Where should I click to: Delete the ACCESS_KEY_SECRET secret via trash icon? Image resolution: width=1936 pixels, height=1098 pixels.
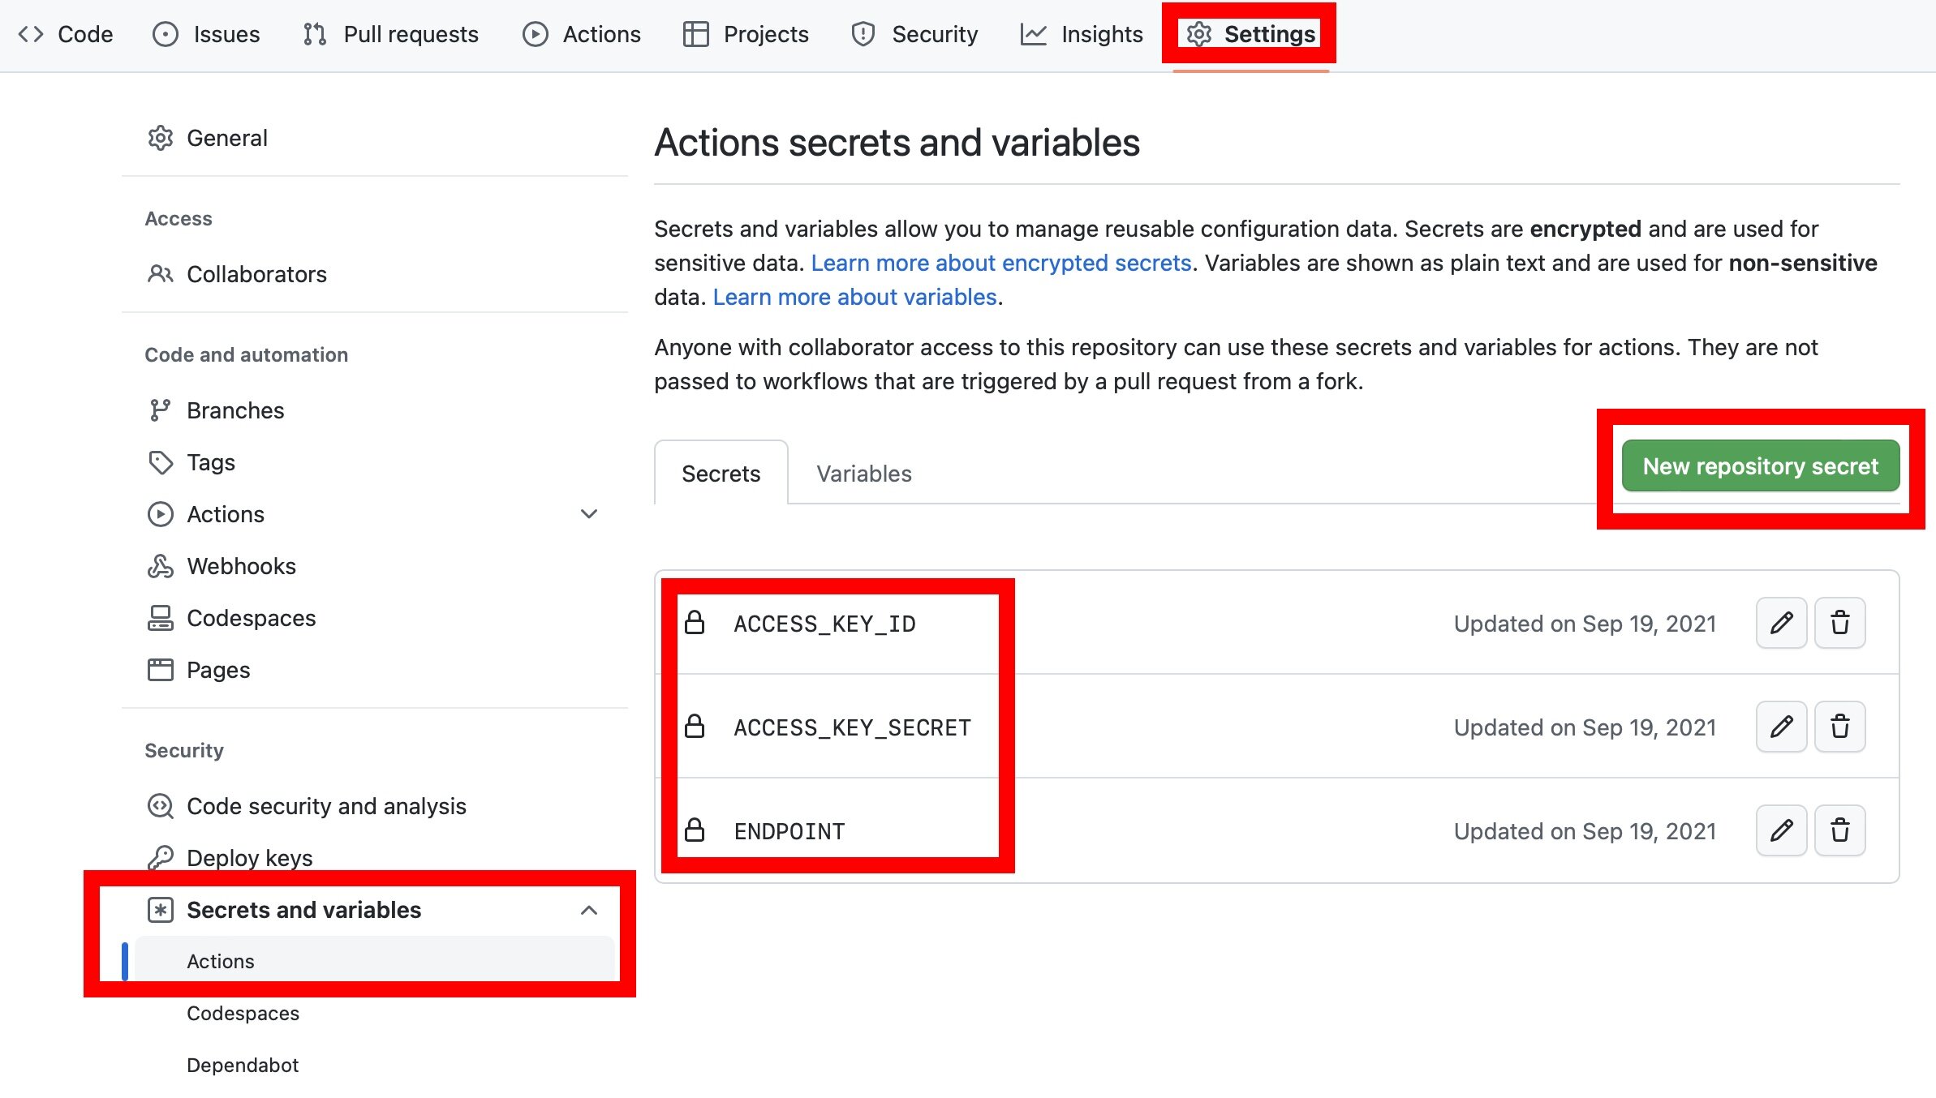[x=1839, y=727]
